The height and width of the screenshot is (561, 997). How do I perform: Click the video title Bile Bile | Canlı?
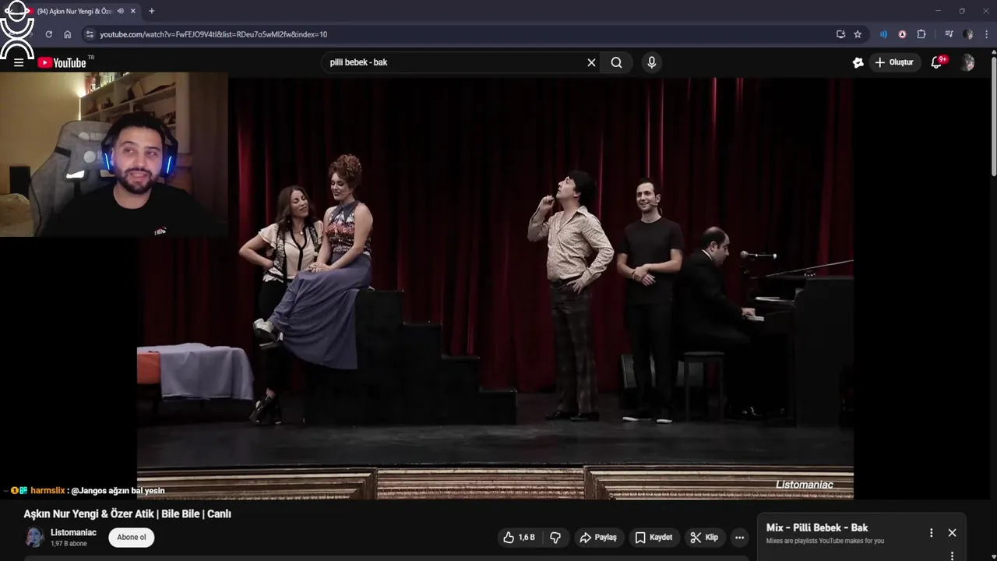coord(127,514)
